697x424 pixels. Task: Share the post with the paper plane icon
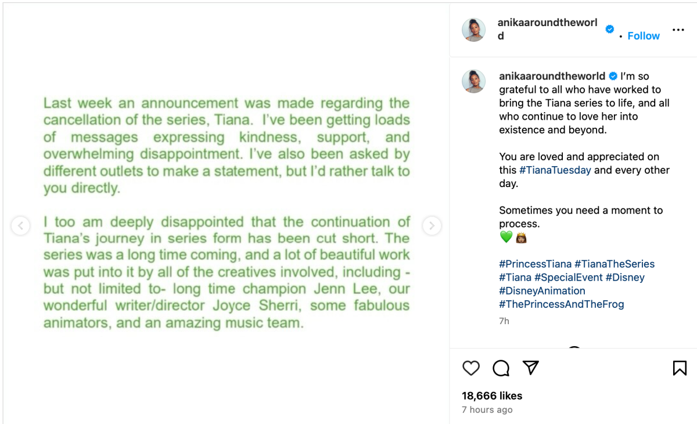530,368
